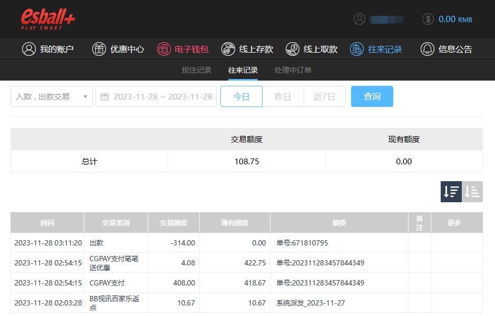Select the 昨日 filter button
This screenshot has height=316, width=495.
(x=283, y=96)
